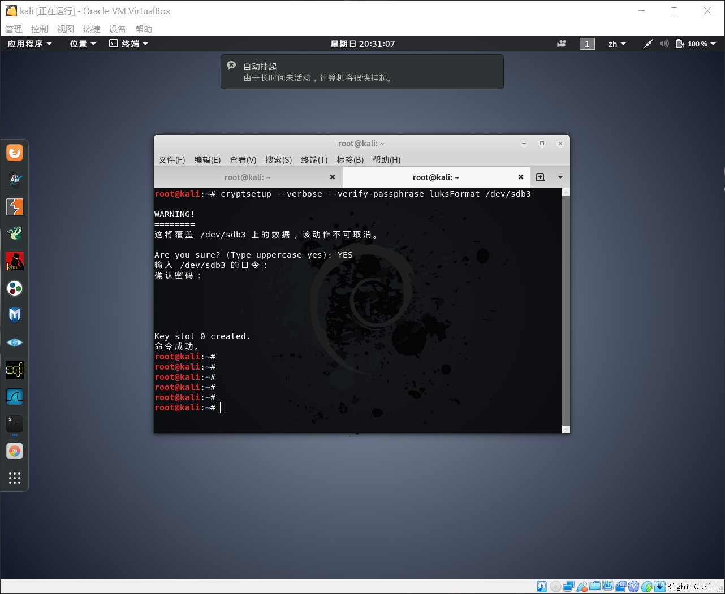Click VirtualBox display status icon
This screenshot has height=594, width=725.
point(608,587)
